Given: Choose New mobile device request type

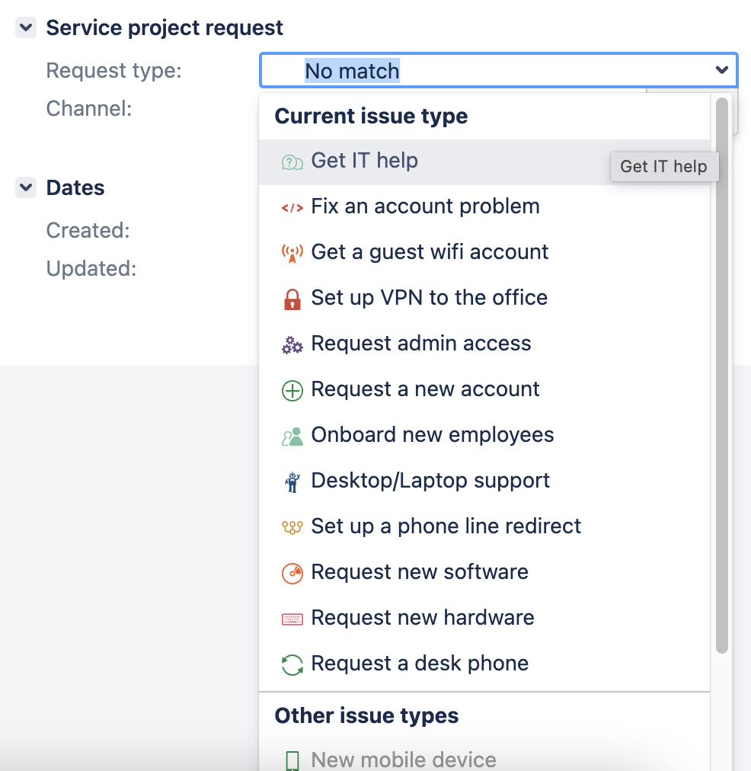Looking at the screenshot, I should click(x=404, y=759).
